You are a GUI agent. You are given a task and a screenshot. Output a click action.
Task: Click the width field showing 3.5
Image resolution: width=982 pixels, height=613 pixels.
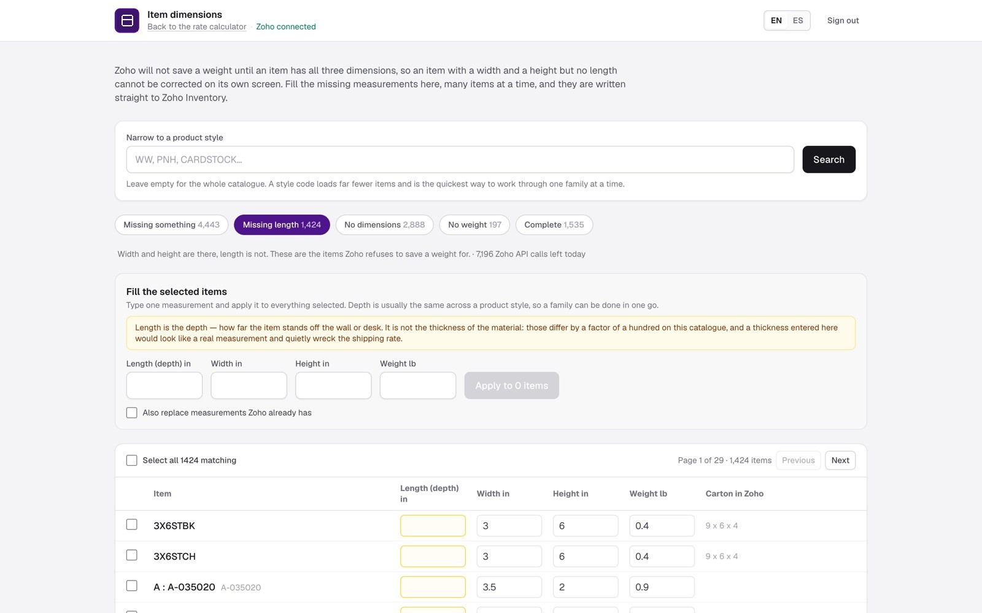509,587
